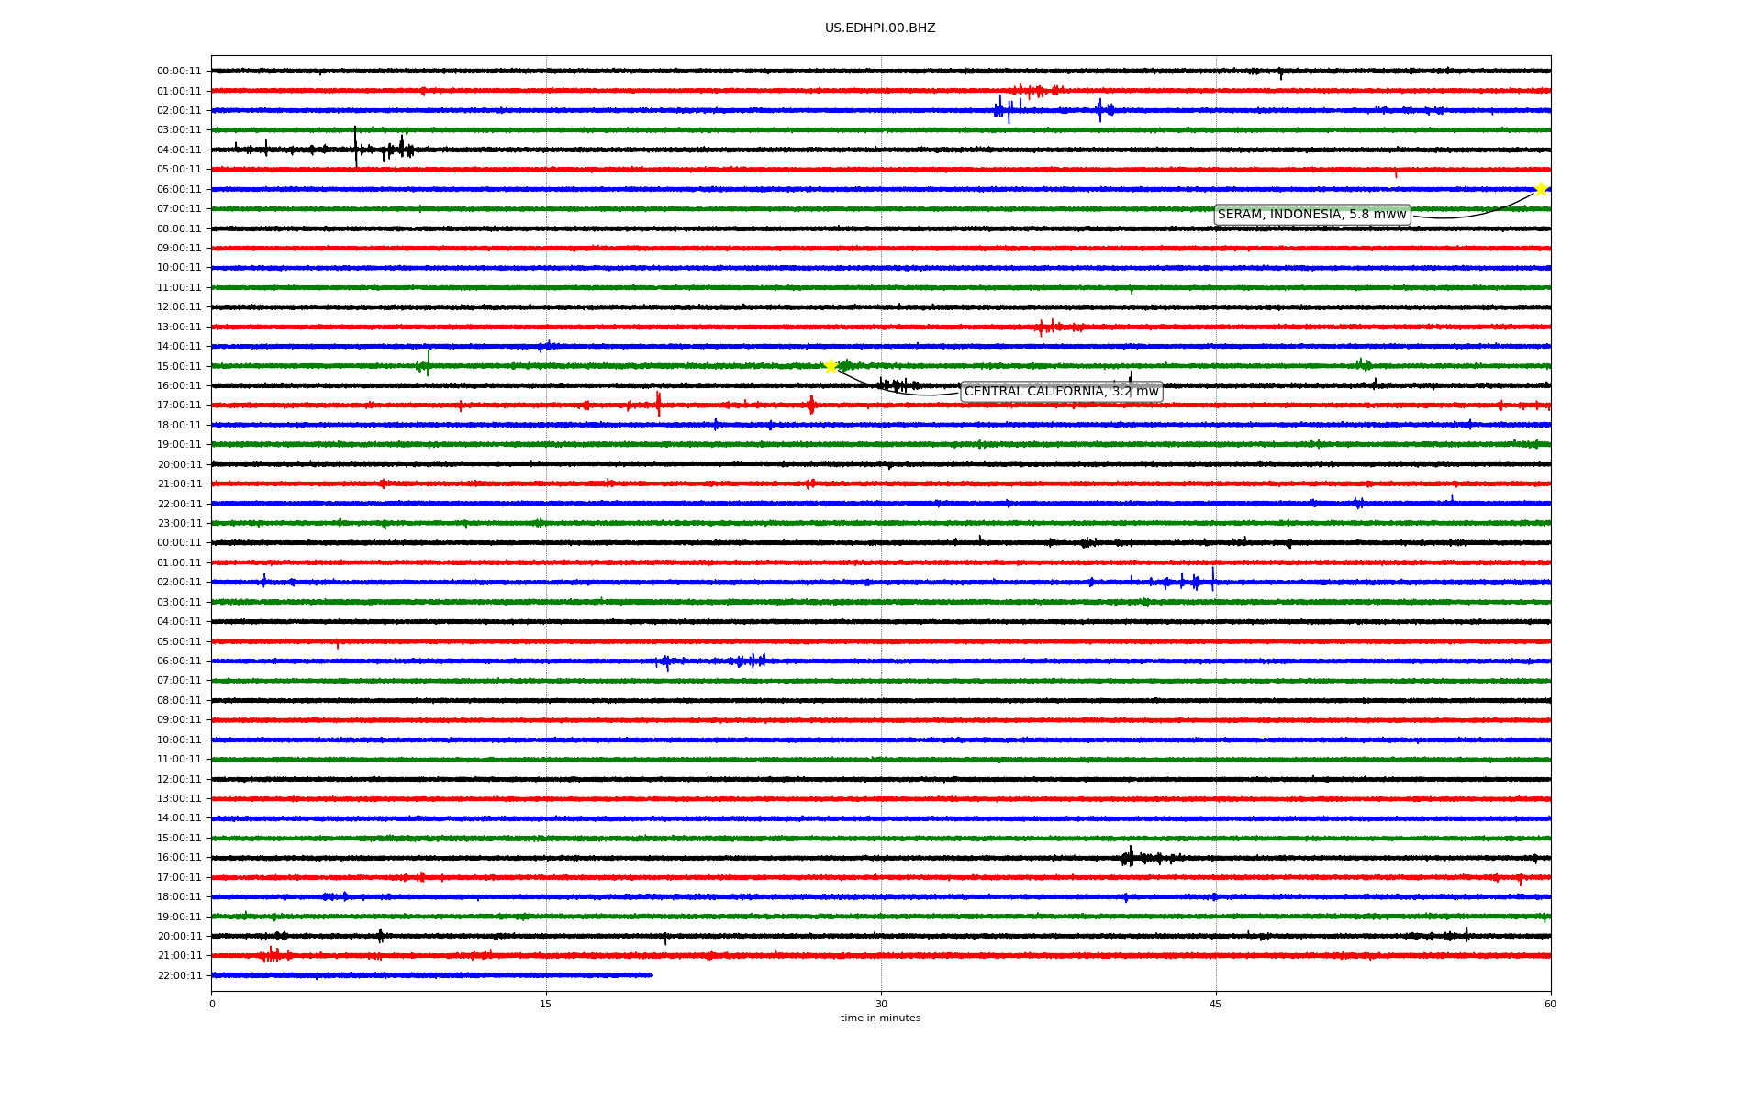Click the first 15:00:11 row label
This screenshot has height=1101, width=1762.
coord(179,366)
